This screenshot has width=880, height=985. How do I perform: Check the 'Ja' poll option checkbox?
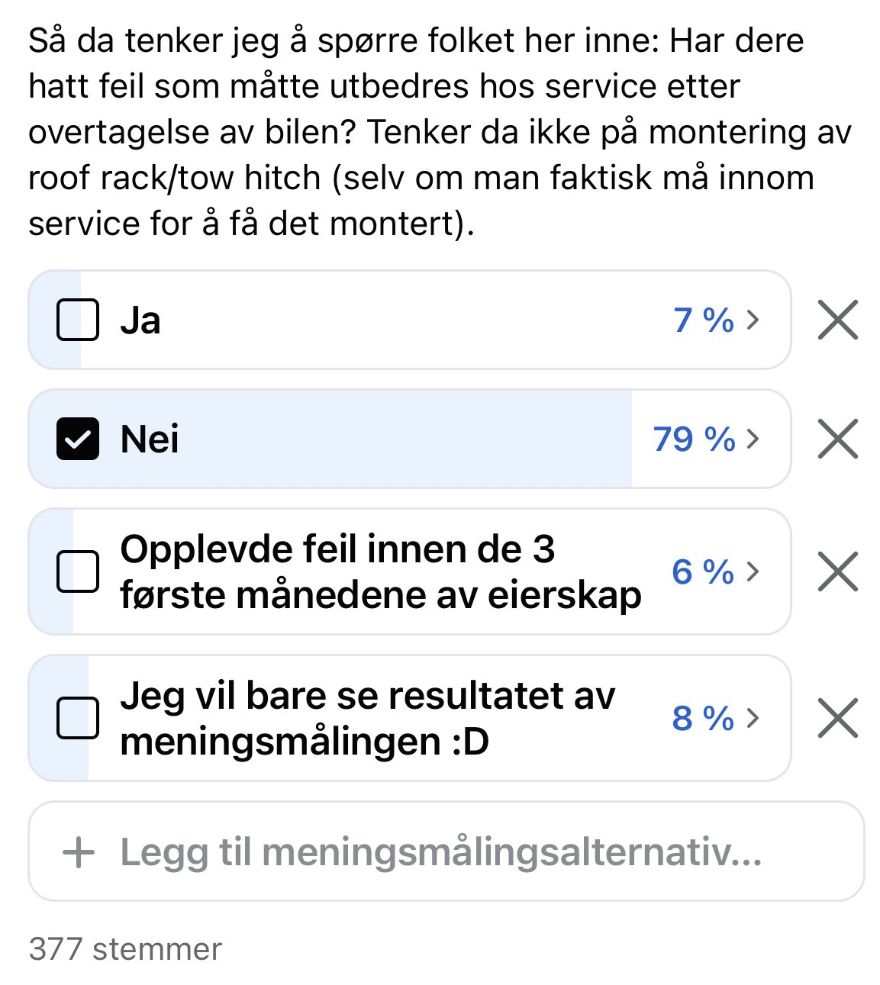78,320
